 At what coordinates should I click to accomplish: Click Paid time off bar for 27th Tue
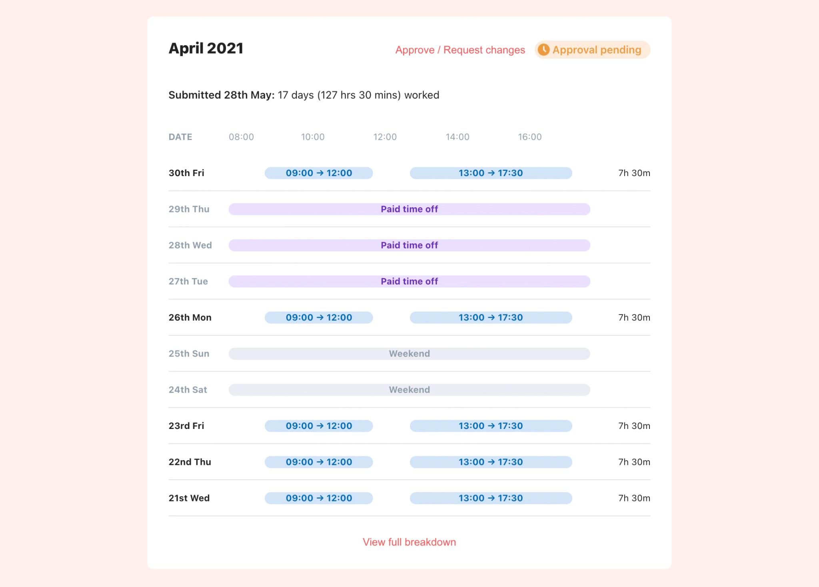pos(409,281)
